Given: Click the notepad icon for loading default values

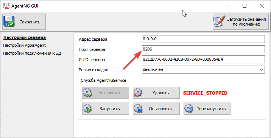Looking at the screenshot, I should pyautogui.click(x=220, y=21).
